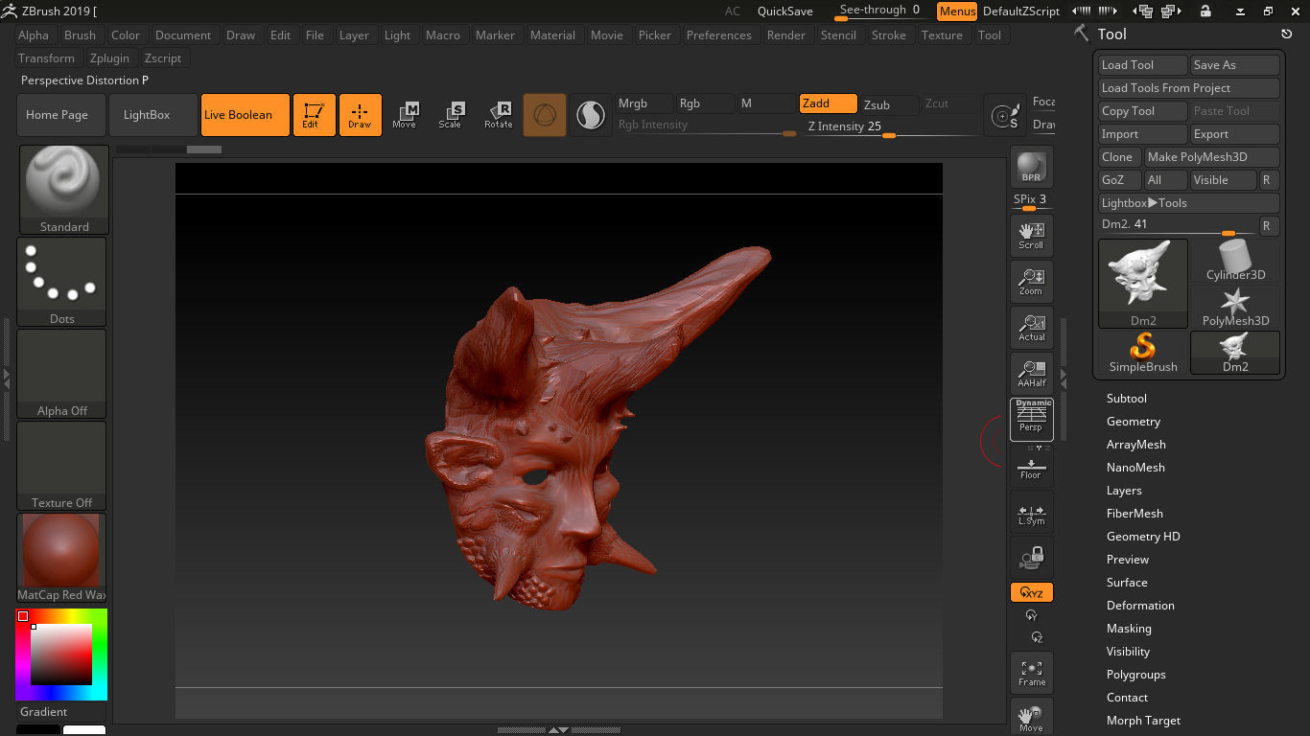1310x736 pixels.
Task: Open the Texture Off selector
Action: click(61, 466)
